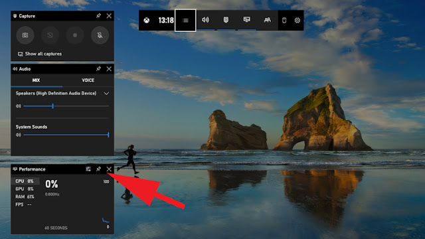This screenshot has width=425, height=239.
Task: Pin the Performance widget
Action: click(x=98, y=169)
